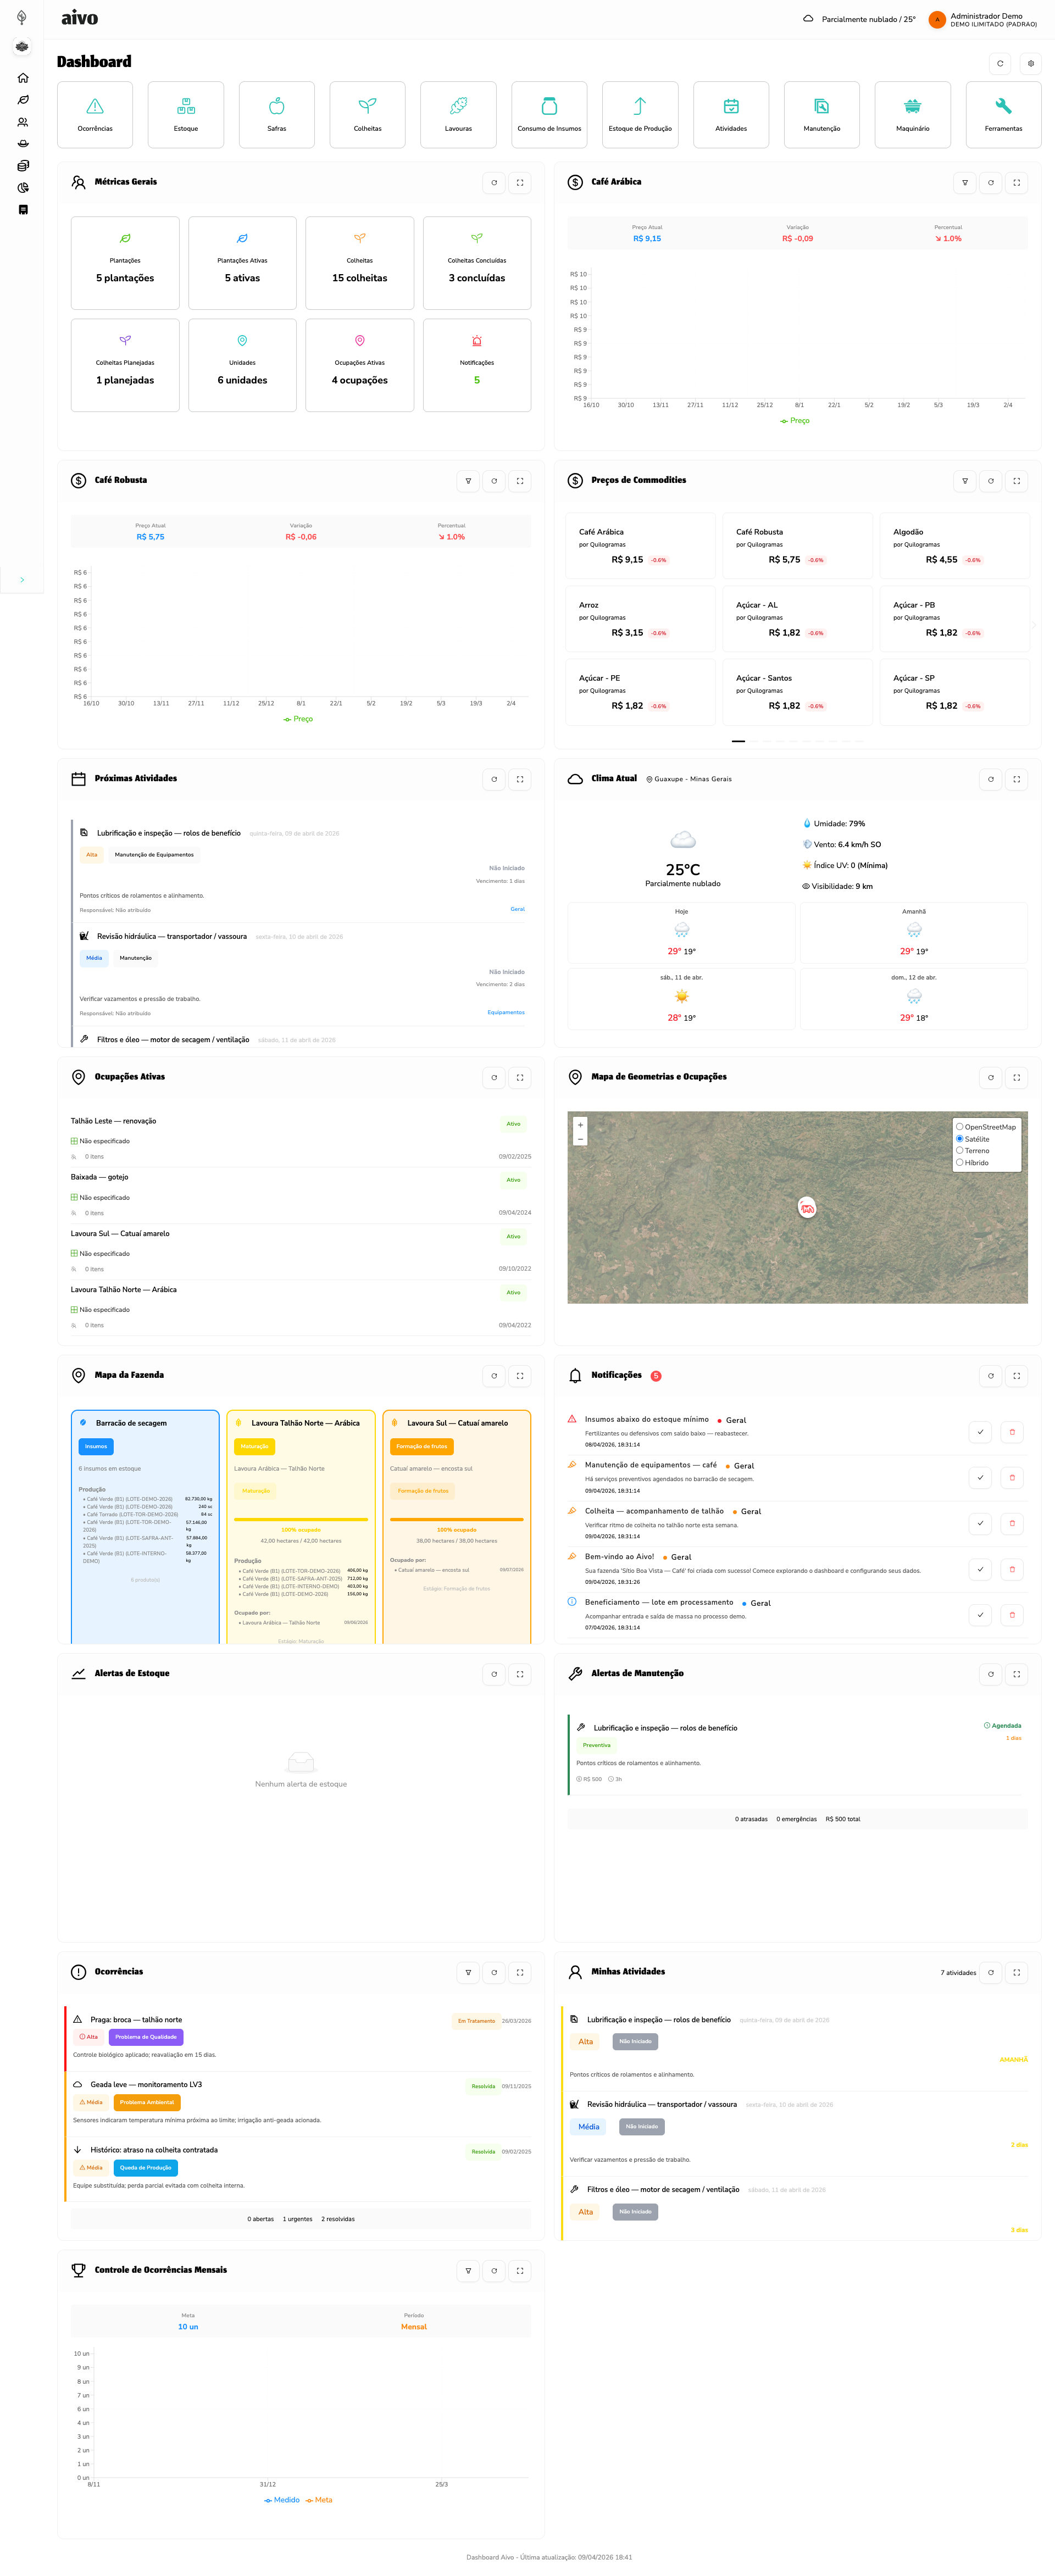The image size is (1055, 2576).
Task: Click the receipt icon in the sidebar
Action: (22, 210)
